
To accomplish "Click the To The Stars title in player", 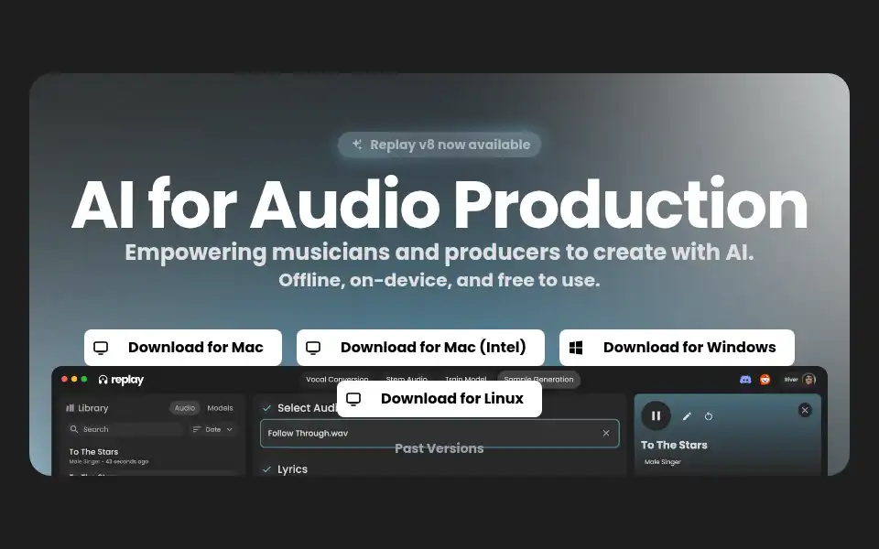I will click(x=674, y=445).
